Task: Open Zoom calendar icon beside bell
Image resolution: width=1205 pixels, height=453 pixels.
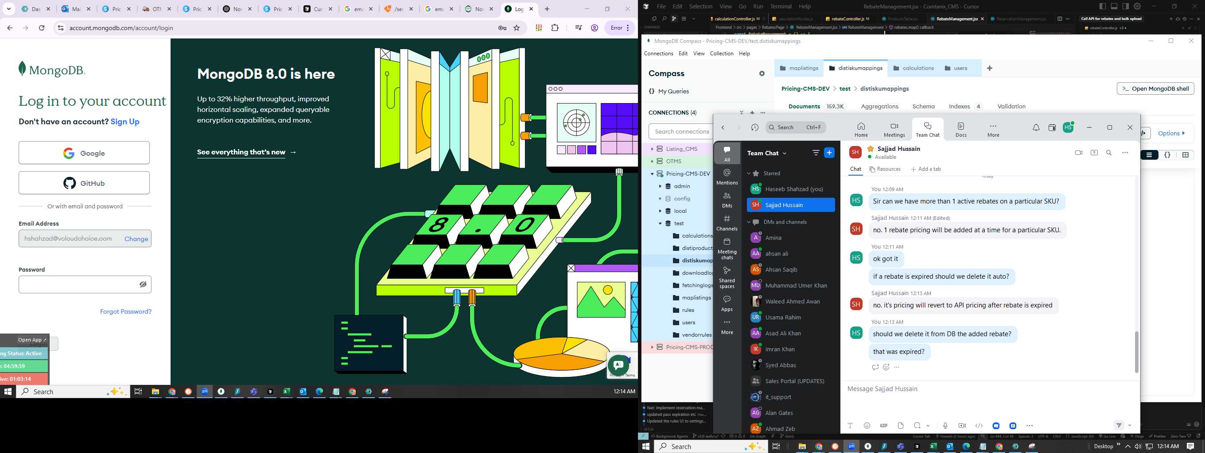Action: point(1052,127)
